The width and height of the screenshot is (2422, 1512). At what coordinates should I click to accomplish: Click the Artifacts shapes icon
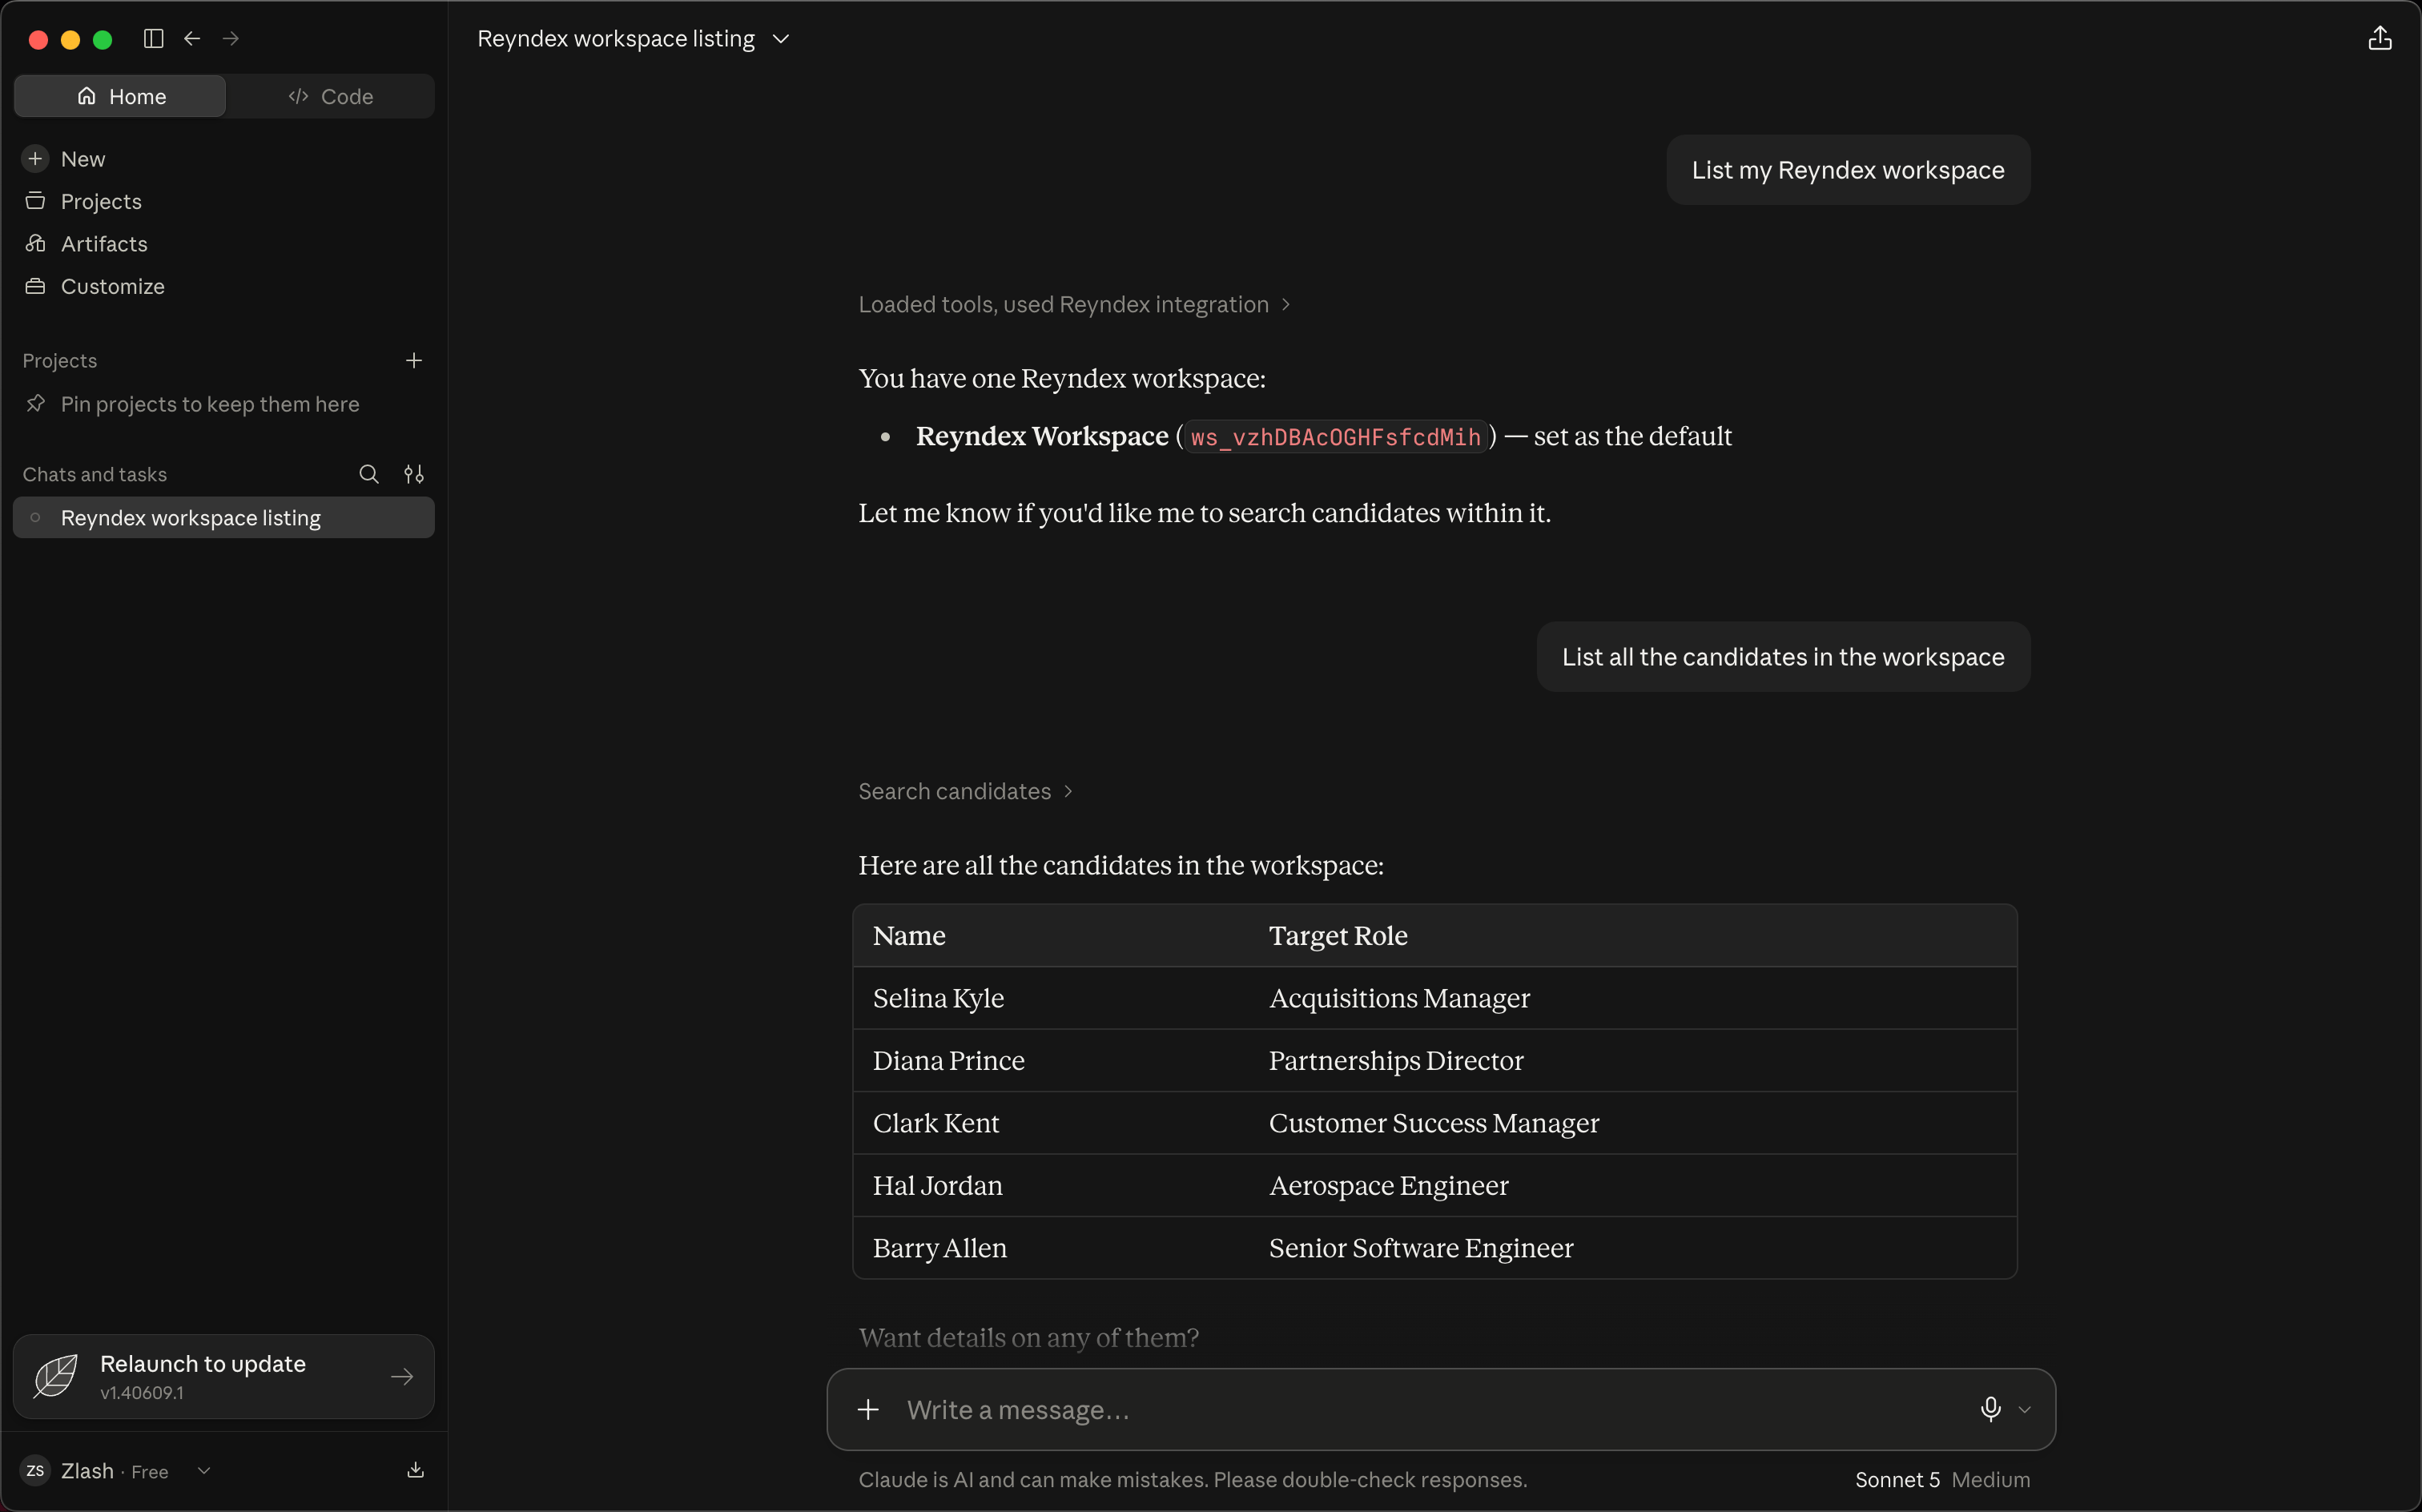(x=36, y=243)
